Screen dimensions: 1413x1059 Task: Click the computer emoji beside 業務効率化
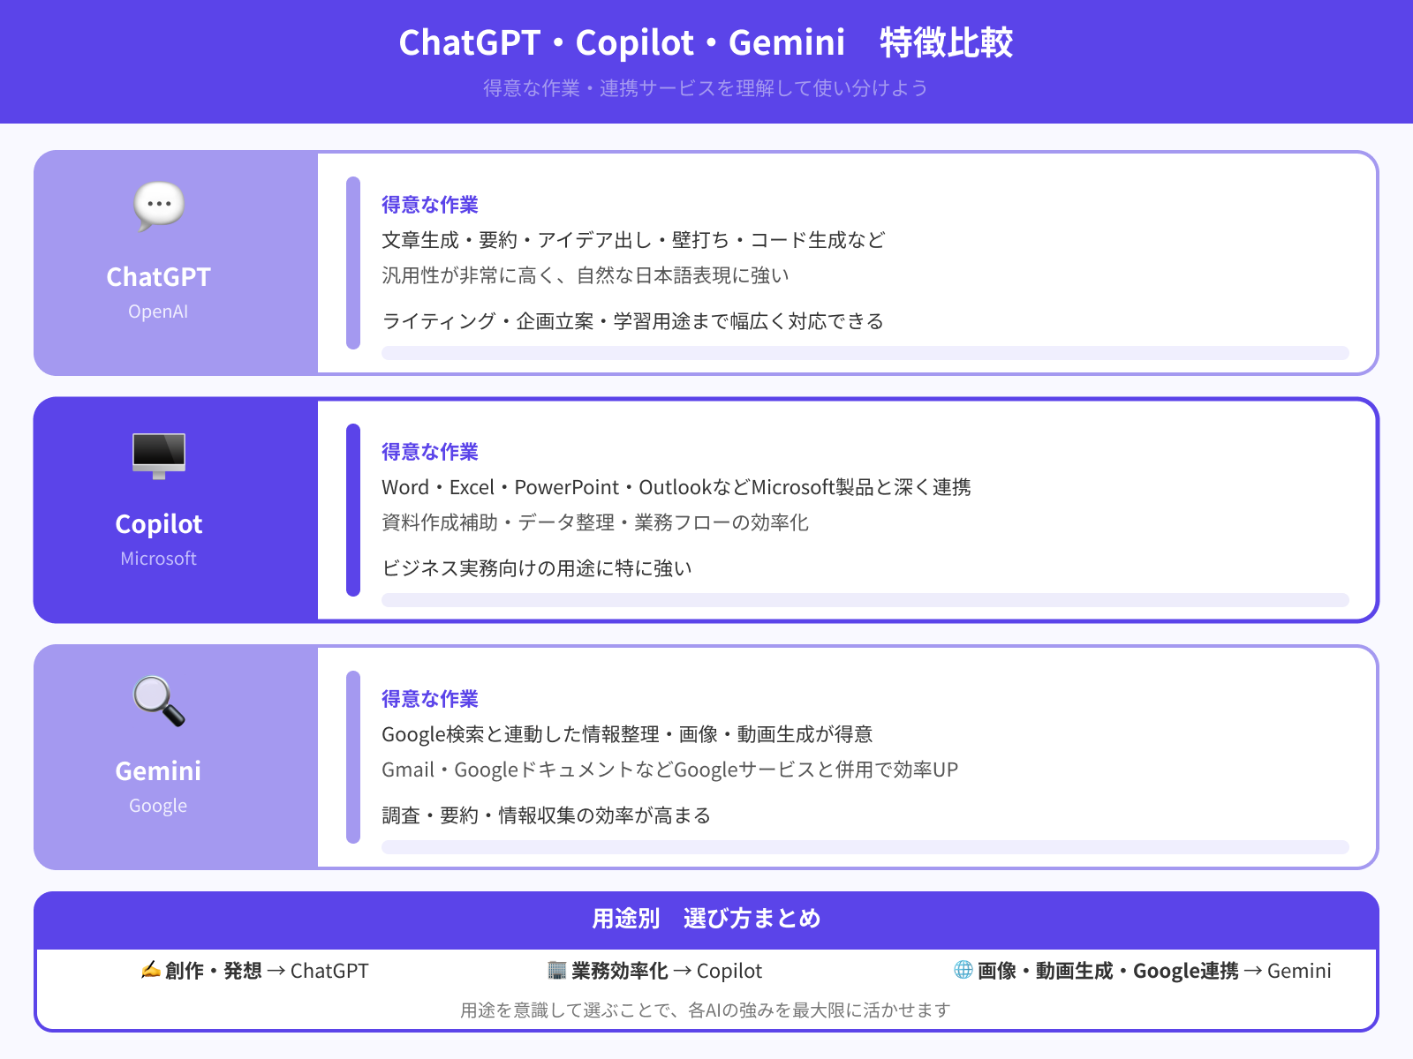[x=556, y=971]
